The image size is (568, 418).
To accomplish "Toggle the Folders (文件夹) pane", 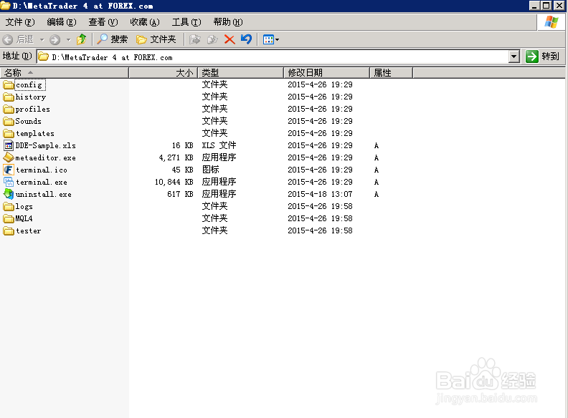I will pos(156,39).
